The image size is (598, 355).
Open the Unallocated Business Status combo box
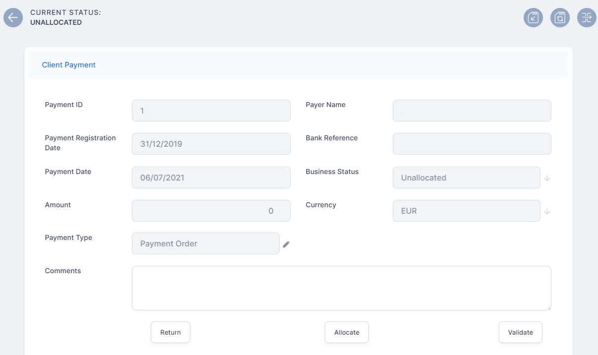tap(466, 177)
